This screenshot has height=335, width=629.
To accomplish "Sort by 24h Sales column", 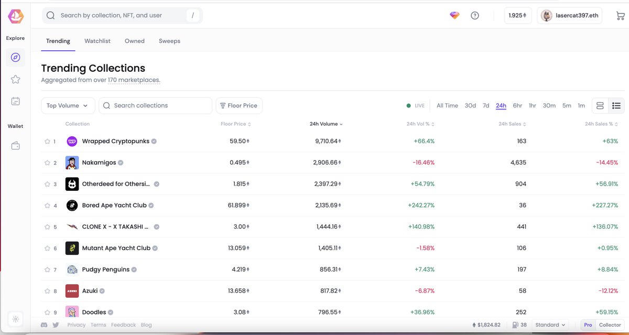I will tap(513, 124).
